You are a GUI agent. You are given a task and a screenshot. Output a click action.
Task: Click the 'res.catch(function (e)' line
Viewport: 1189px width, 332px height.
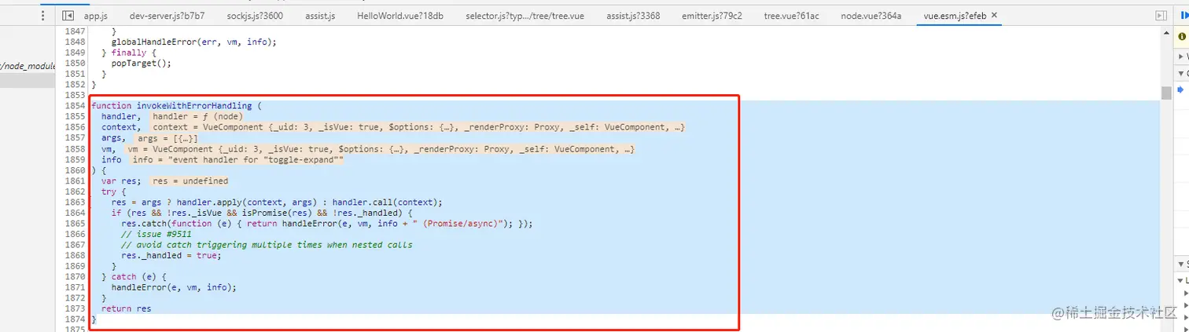[327, 223]
